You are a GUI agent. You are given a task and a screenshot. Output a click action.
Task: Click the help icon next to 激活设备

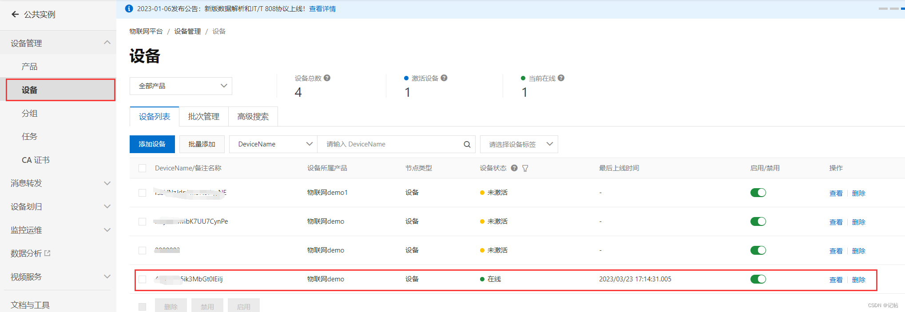click(444, 78)
